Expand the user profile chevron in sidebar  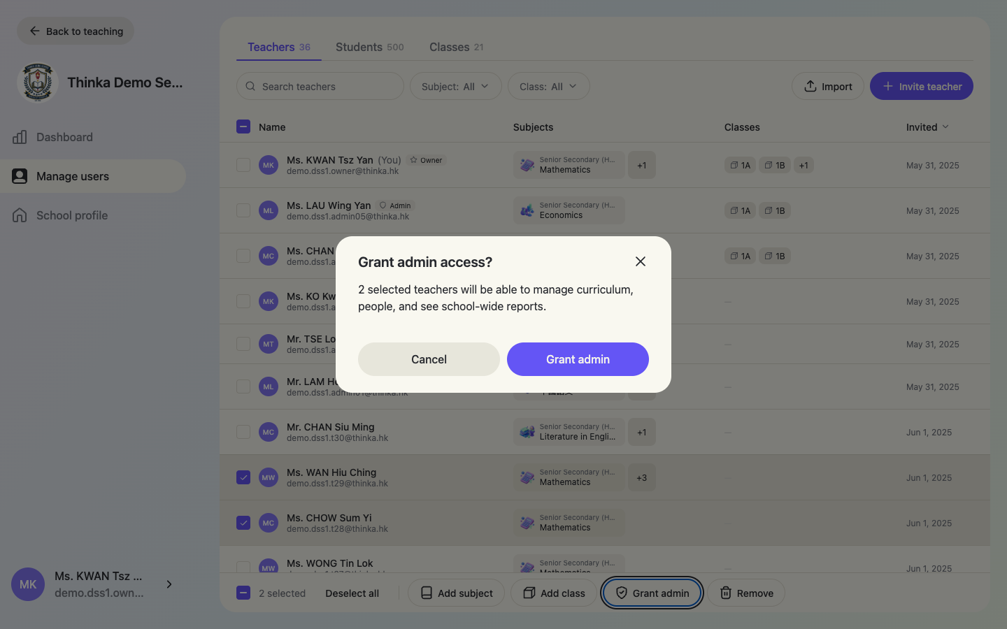click(169, 584)
